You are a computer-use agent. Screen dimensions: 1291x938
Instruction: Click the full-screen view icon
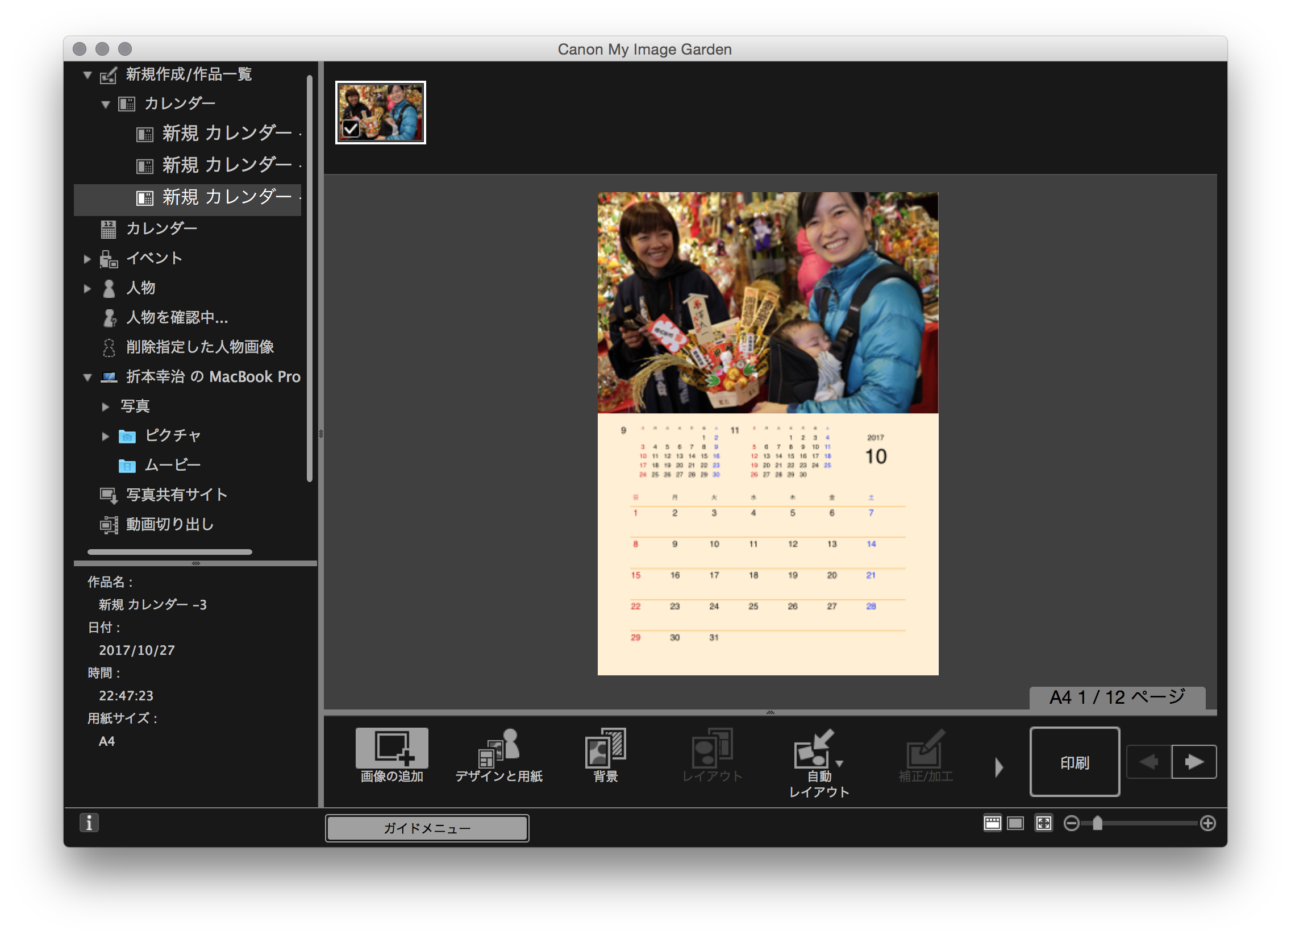point(1043,823)
